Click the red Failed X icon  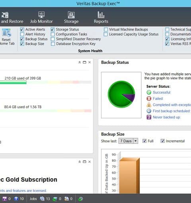(149, 98)
